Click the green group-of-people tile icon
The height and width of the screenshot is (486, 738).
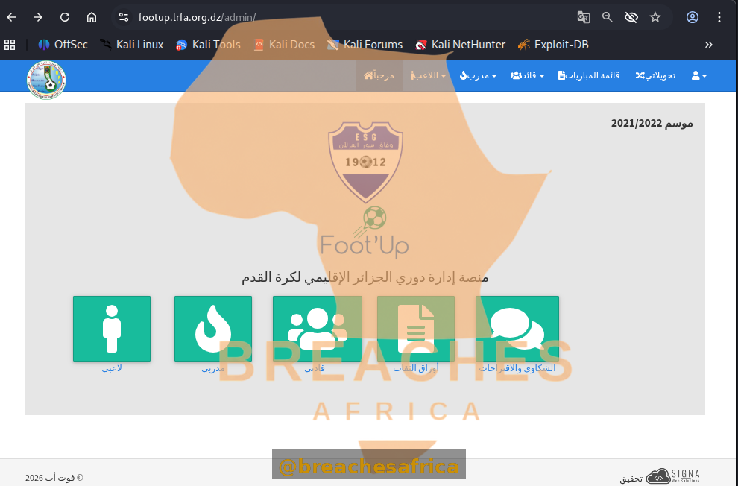pyautogui.click(x=318, y=329)
